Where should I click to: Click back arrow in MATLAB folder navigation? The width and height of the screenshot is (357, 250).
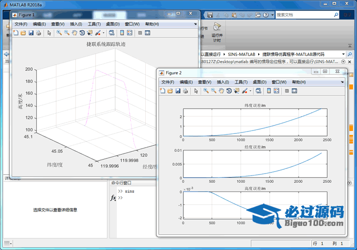6,54
